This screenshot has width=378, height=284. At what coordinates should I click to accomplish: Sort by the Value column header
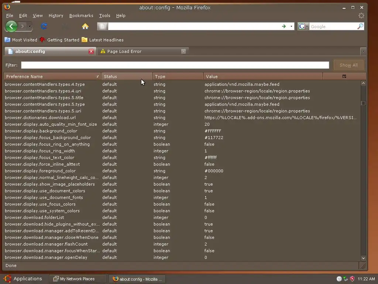pos(263,77)
